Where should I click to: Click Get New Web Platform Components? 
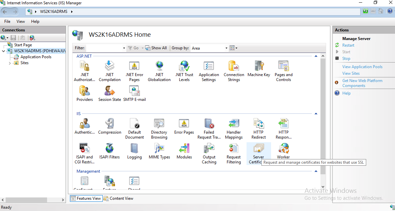click(362, 83)
